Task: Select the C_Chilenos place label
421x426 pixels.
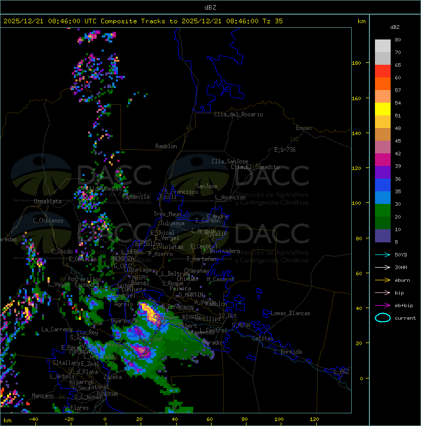Action: coord(48,221)
